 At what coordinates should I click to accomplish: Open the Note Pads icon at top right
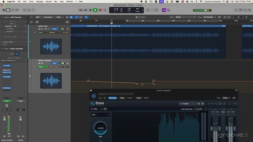point(241,10)
